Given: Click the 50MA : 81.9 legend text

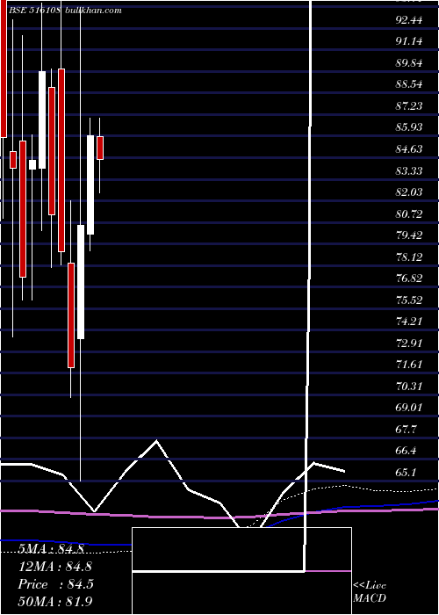Looking at the screenshot, I should [x=55, y=602].
